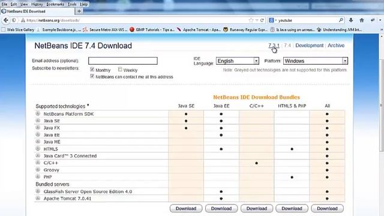This screenshot has width=384, height=216.
Task: Open the search engine selector dropdown
Action: [x=272, y=20]
